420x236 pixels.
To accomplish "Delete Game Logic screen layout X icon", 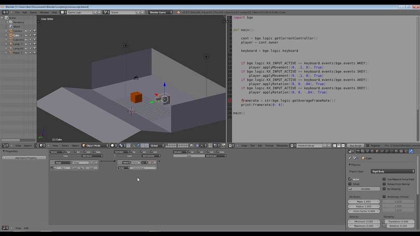I will pyautogui.click(x=99, y=12).
